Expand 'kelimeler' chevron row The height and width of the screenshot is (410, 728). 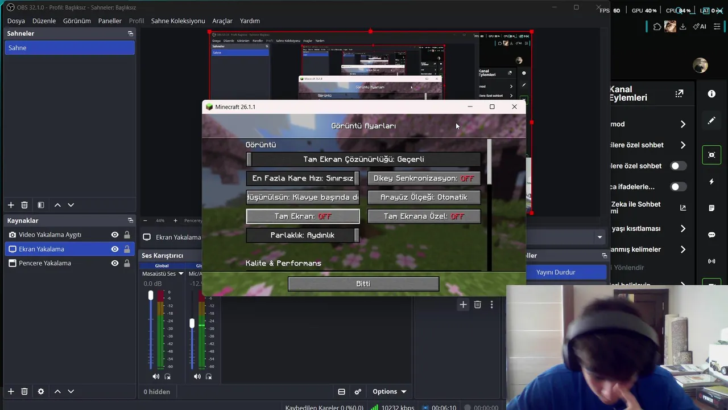[683, 249]
